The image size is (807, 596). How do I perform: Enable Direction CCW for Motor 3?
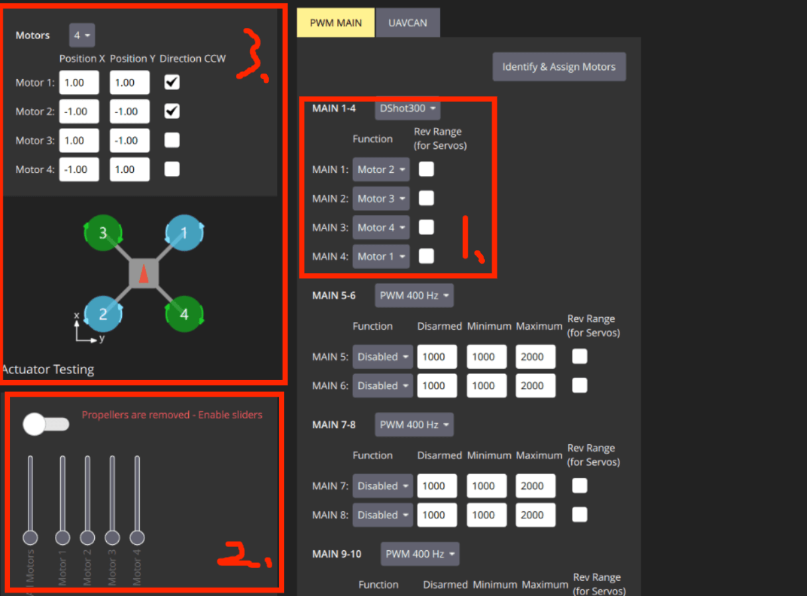coord(172,140)
